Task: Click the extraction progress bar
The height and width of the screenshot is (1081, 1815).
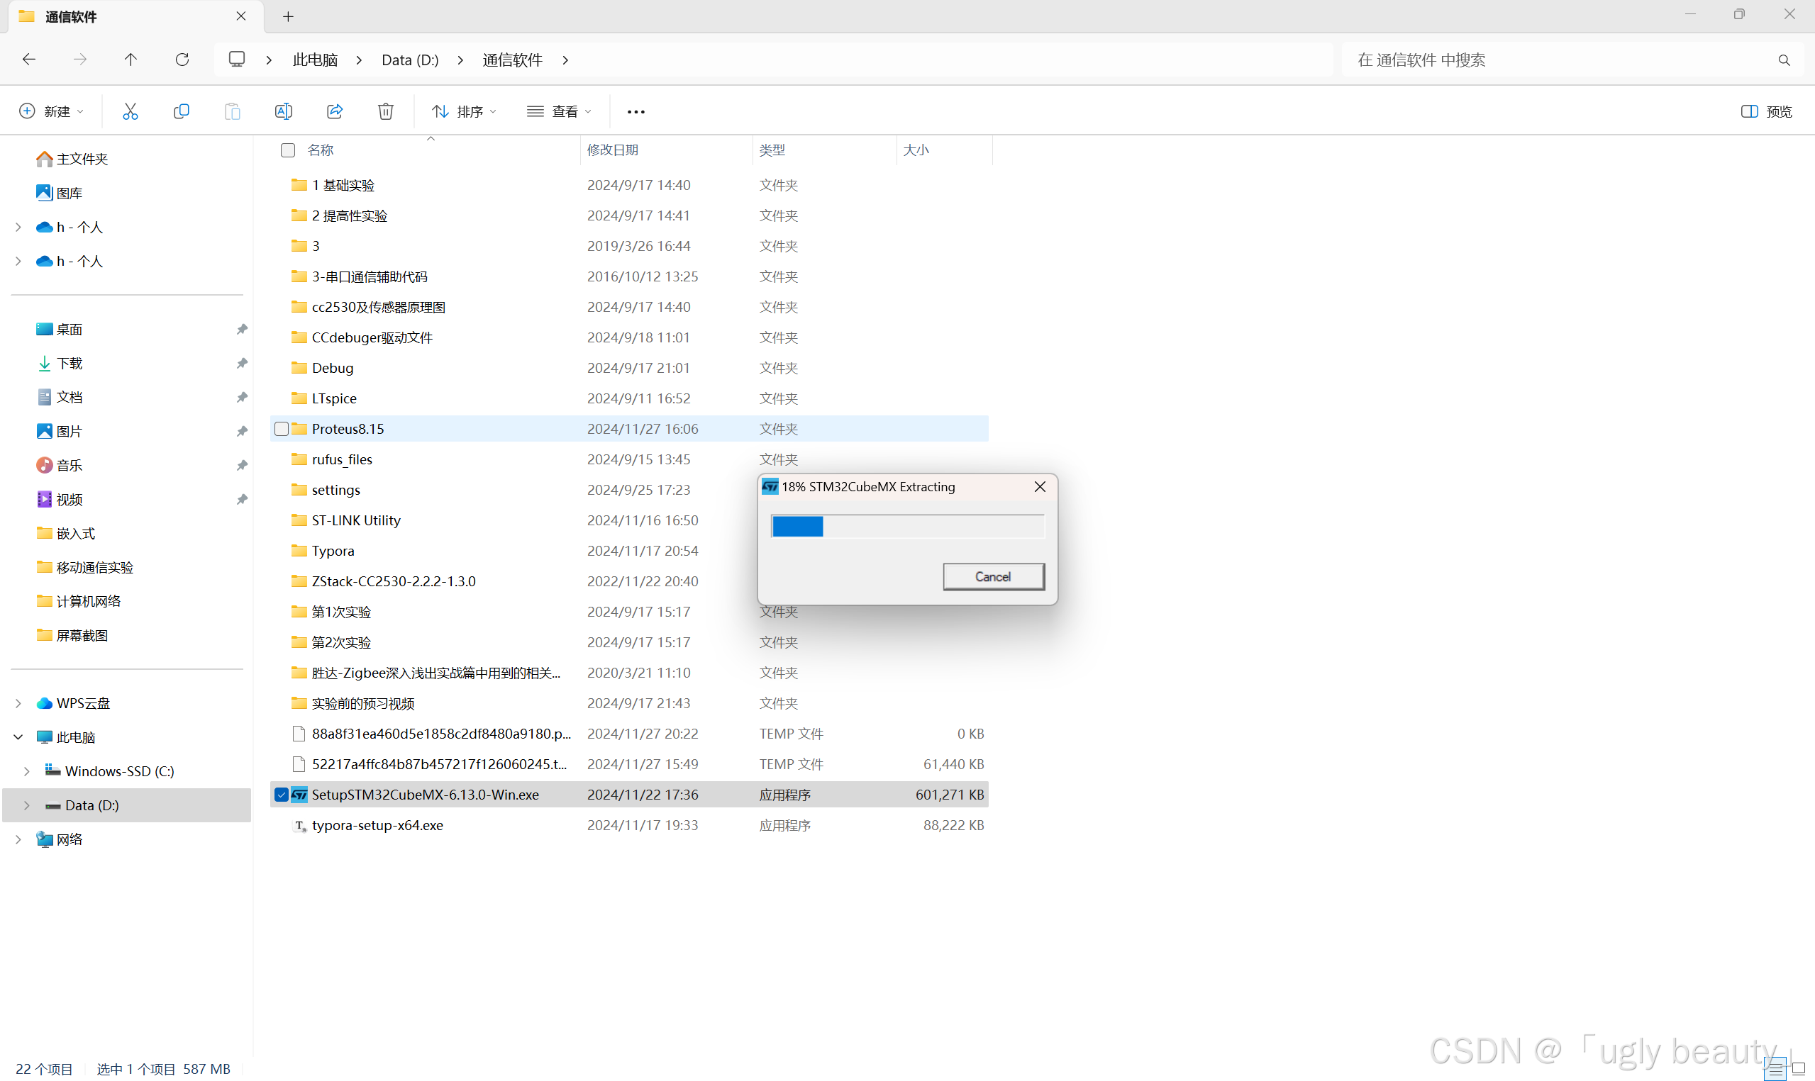Action: tap(907, 526)
